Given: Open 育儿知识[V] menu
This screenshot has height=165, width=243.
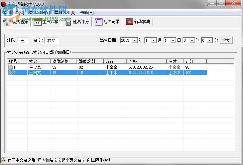Looking at the screenshot, I should pos(39,13).
